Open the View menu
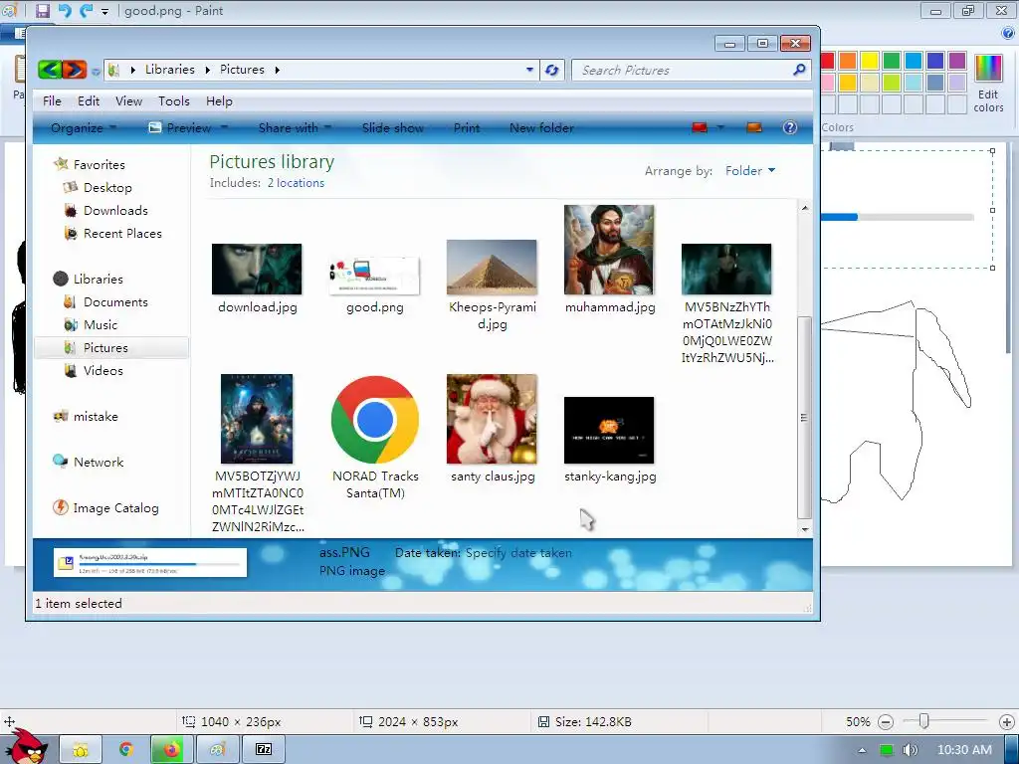 (x=128, y=101)
